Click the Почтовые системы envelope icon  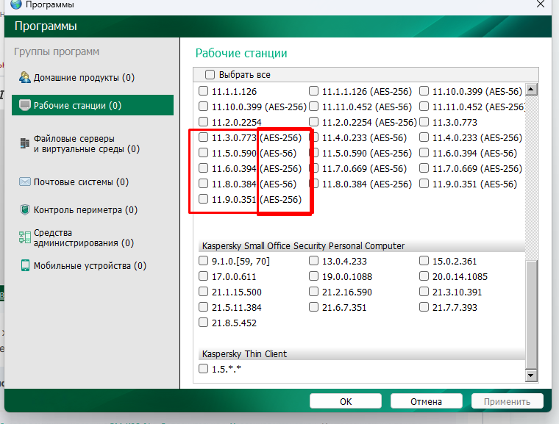[25, 182]
